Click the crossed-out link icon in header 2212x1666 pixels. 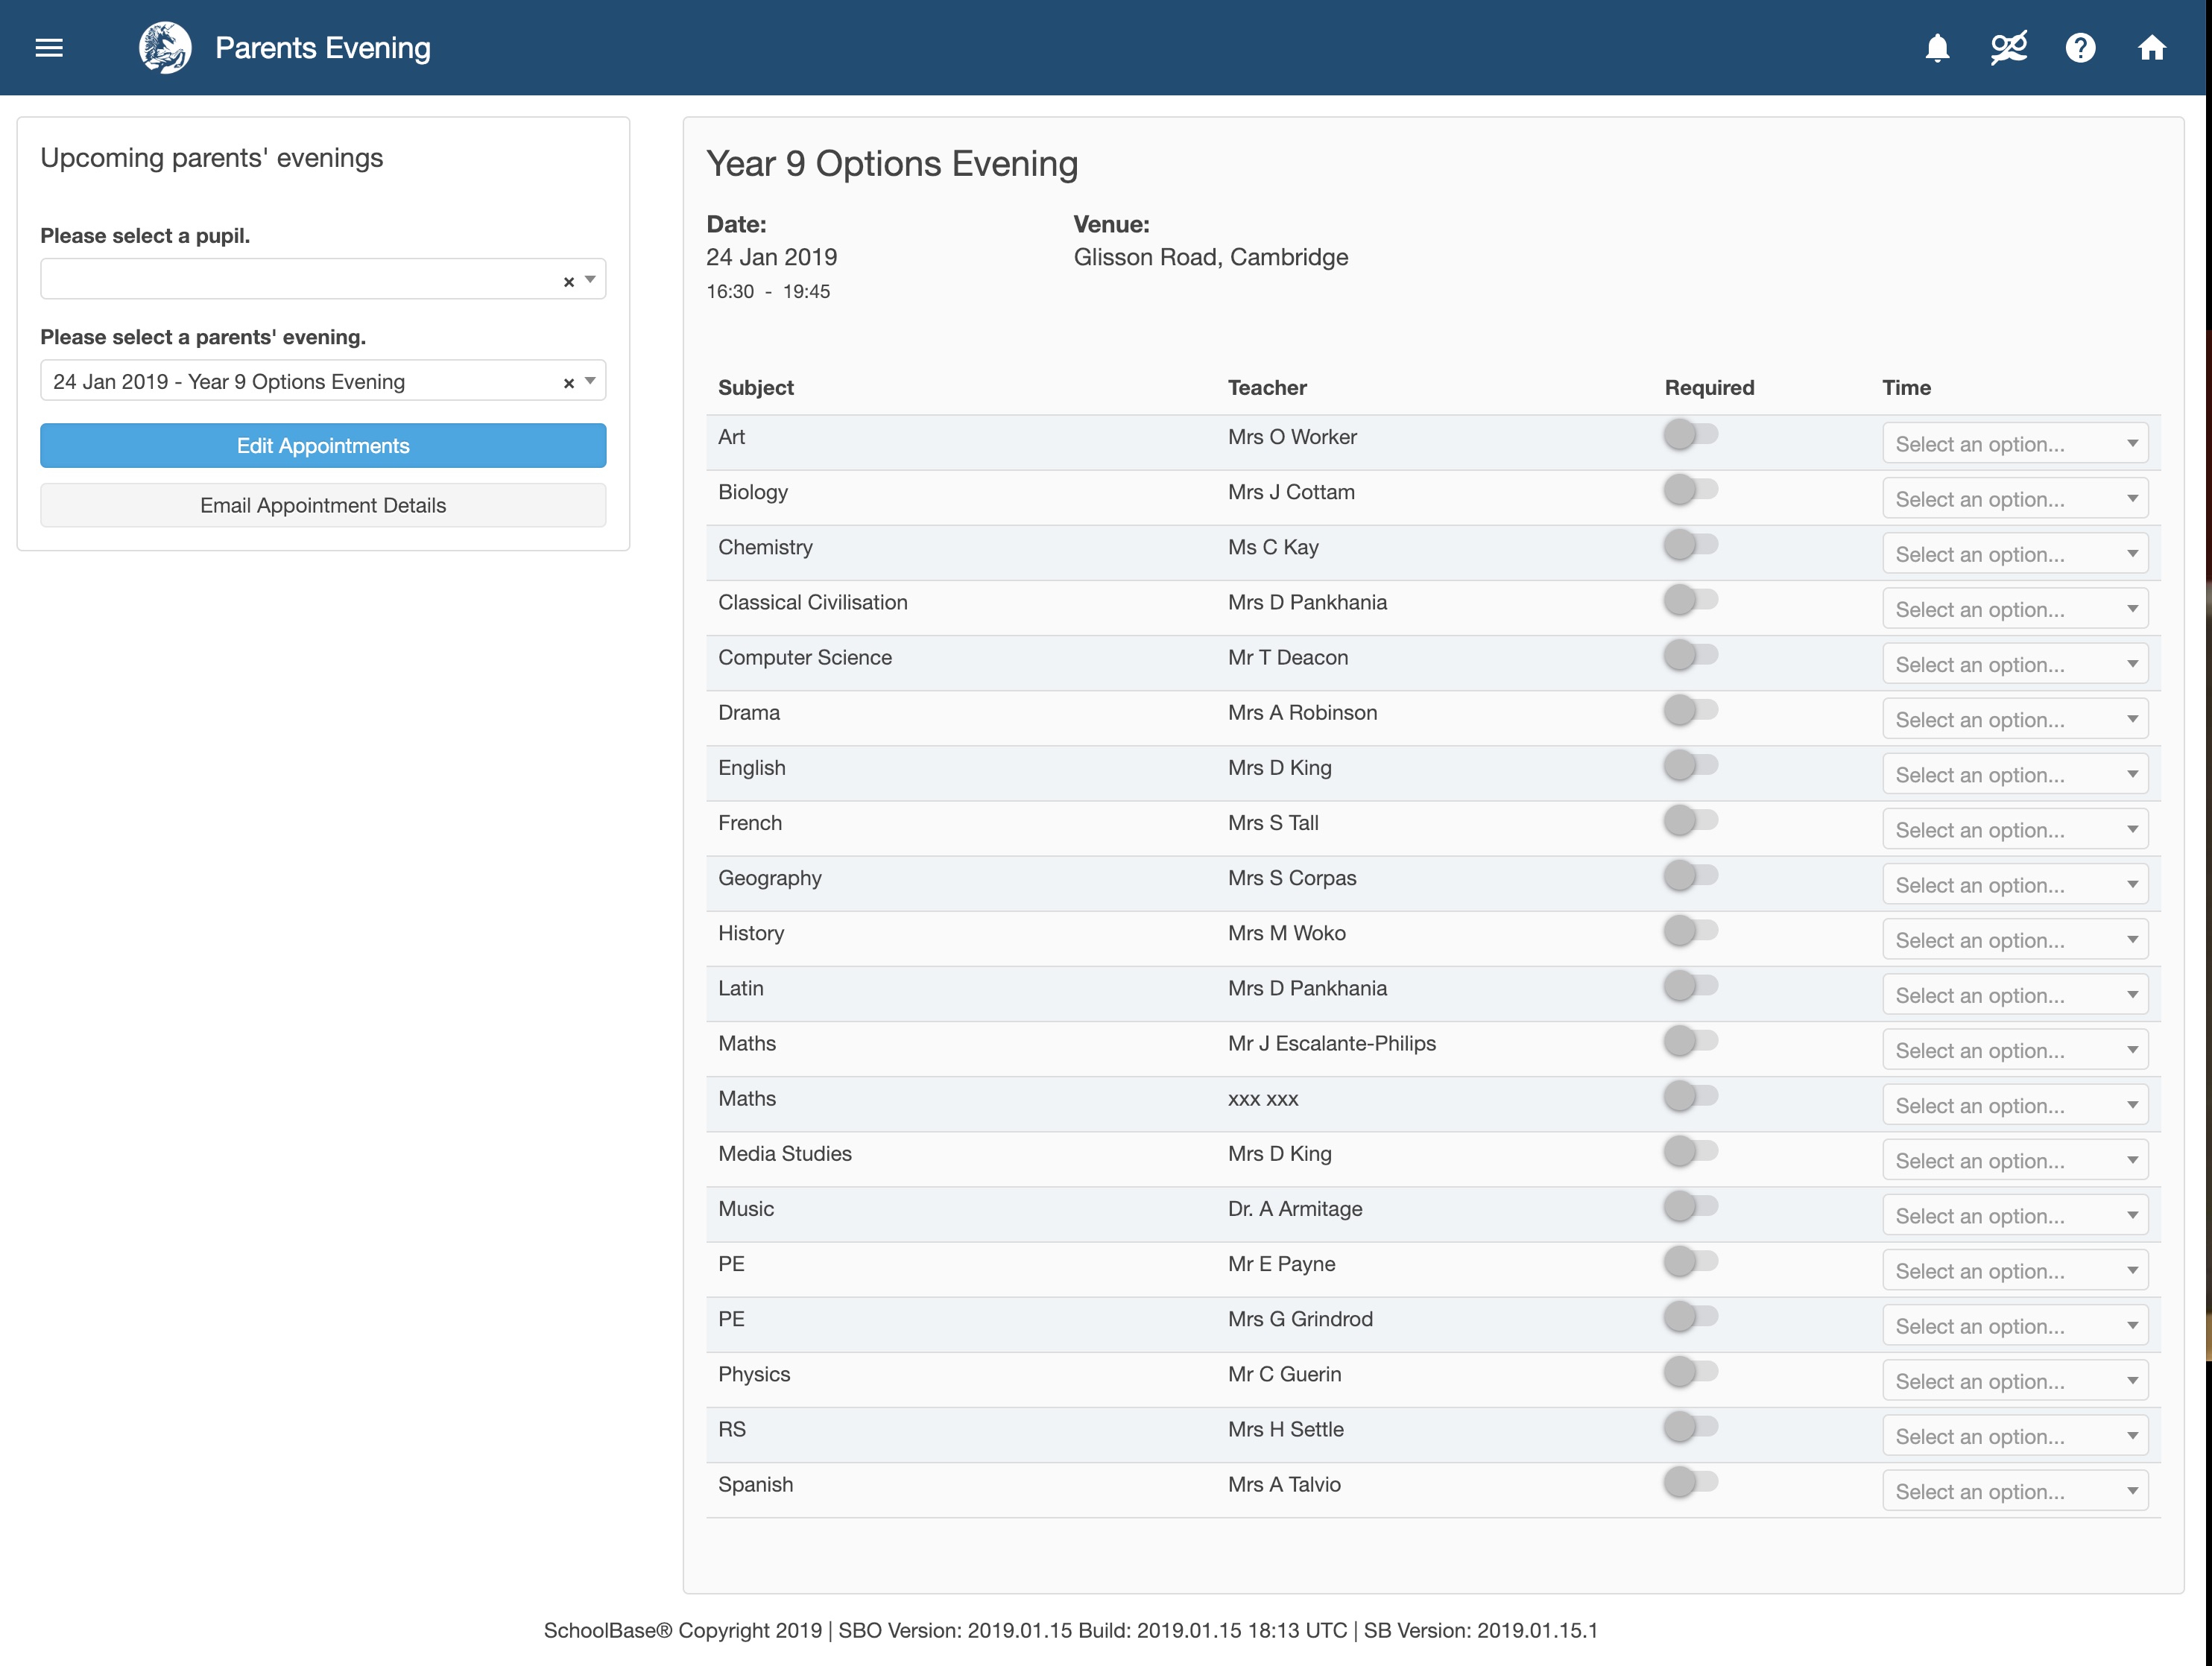pos(2008,47)
